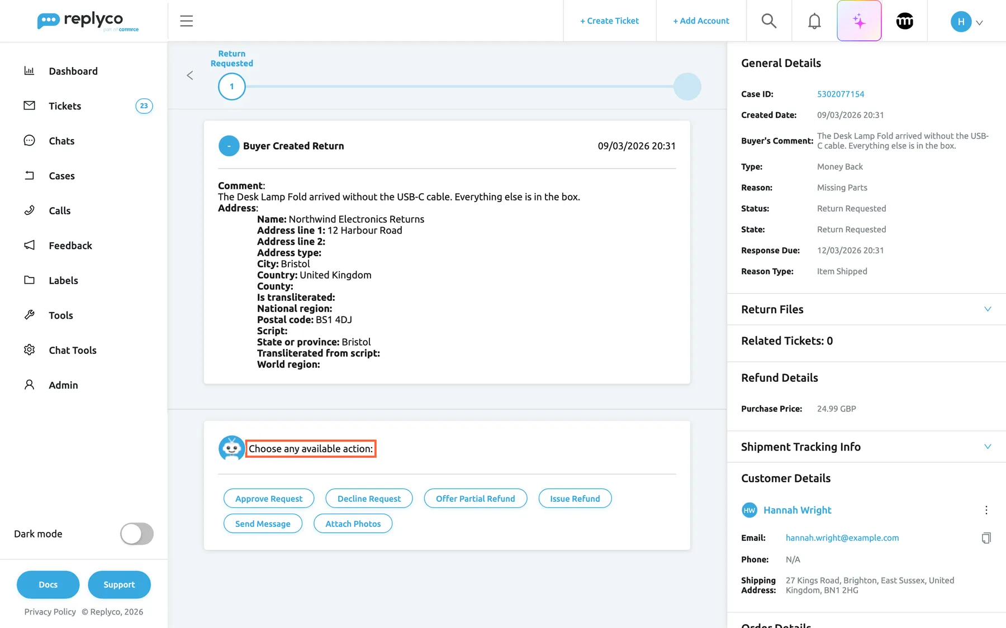Screen dimensions: 1006x628
Task: Click the Send Message button
Action: pyautogui.click(x=263, y=524)
